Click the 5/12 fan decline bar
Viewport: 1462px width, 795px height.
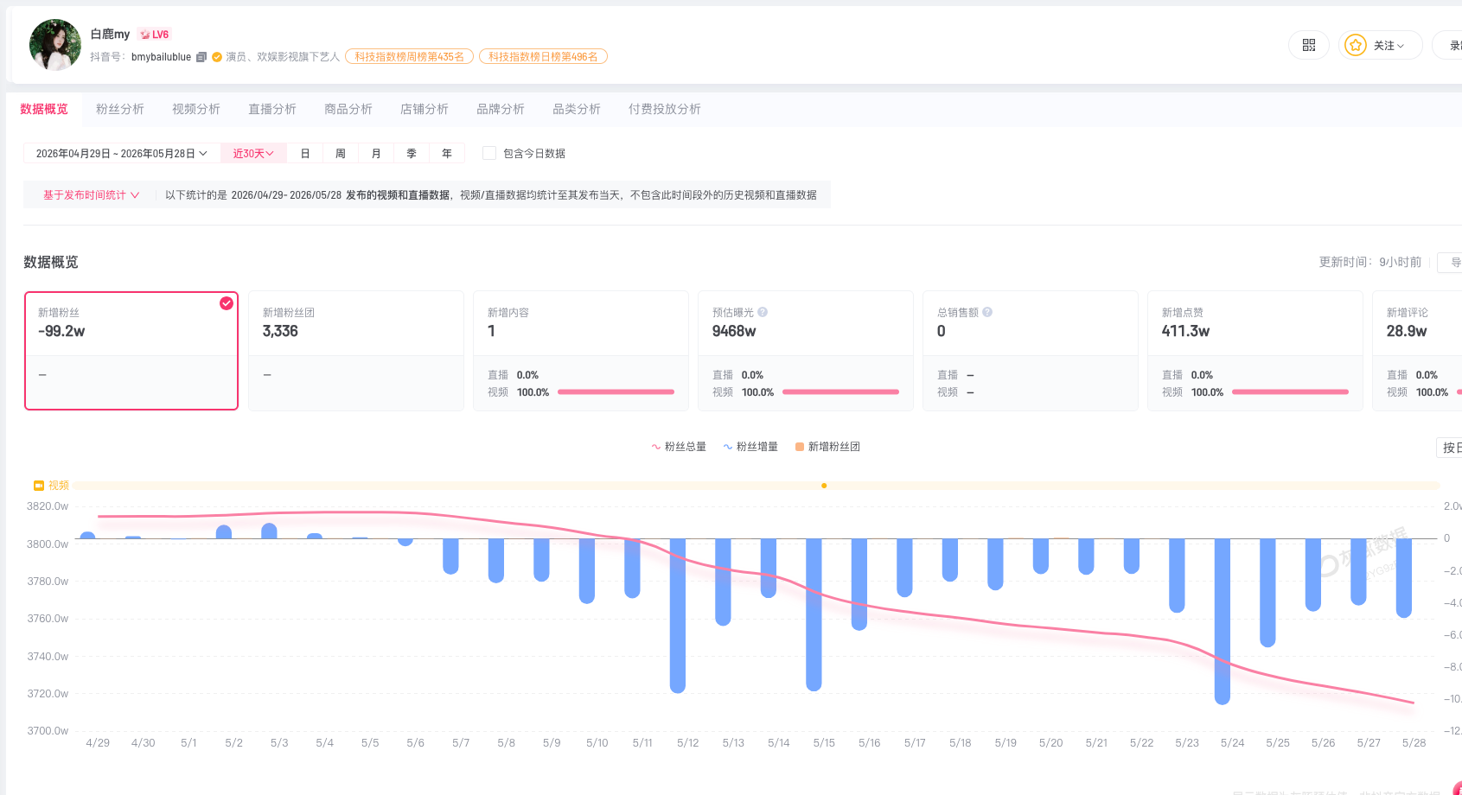coord(678,615)
